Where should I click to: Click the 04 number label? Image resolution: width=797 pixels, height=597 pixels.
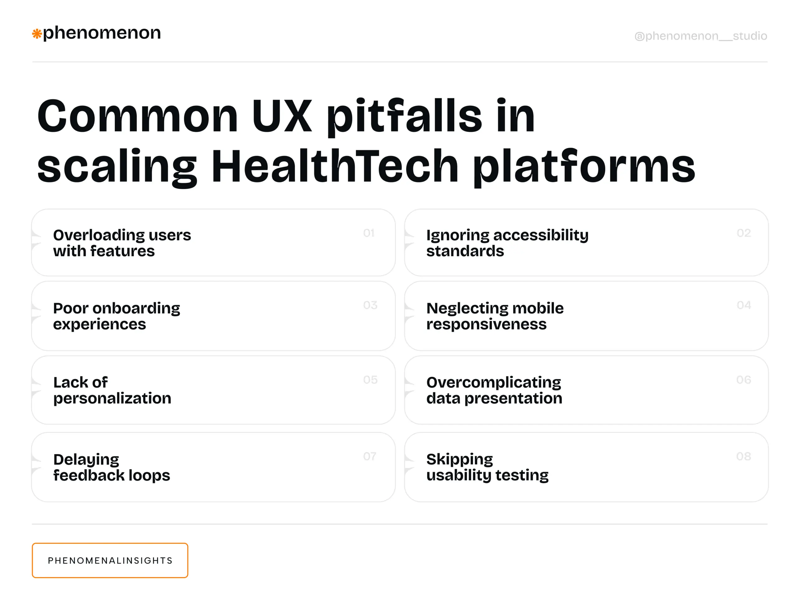(744, 305)
